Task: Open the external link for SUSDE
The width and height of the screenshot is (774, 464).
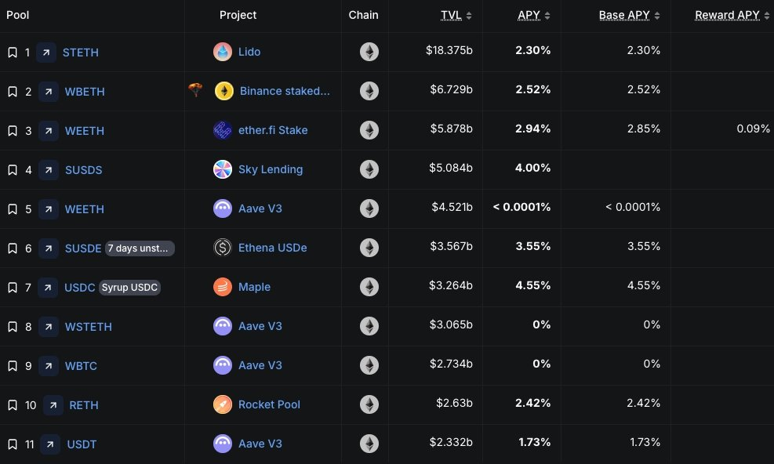Action: tap(48, 248)
